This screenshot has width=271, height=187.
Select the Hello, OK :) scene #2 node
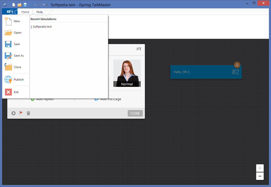click(206, 72)
